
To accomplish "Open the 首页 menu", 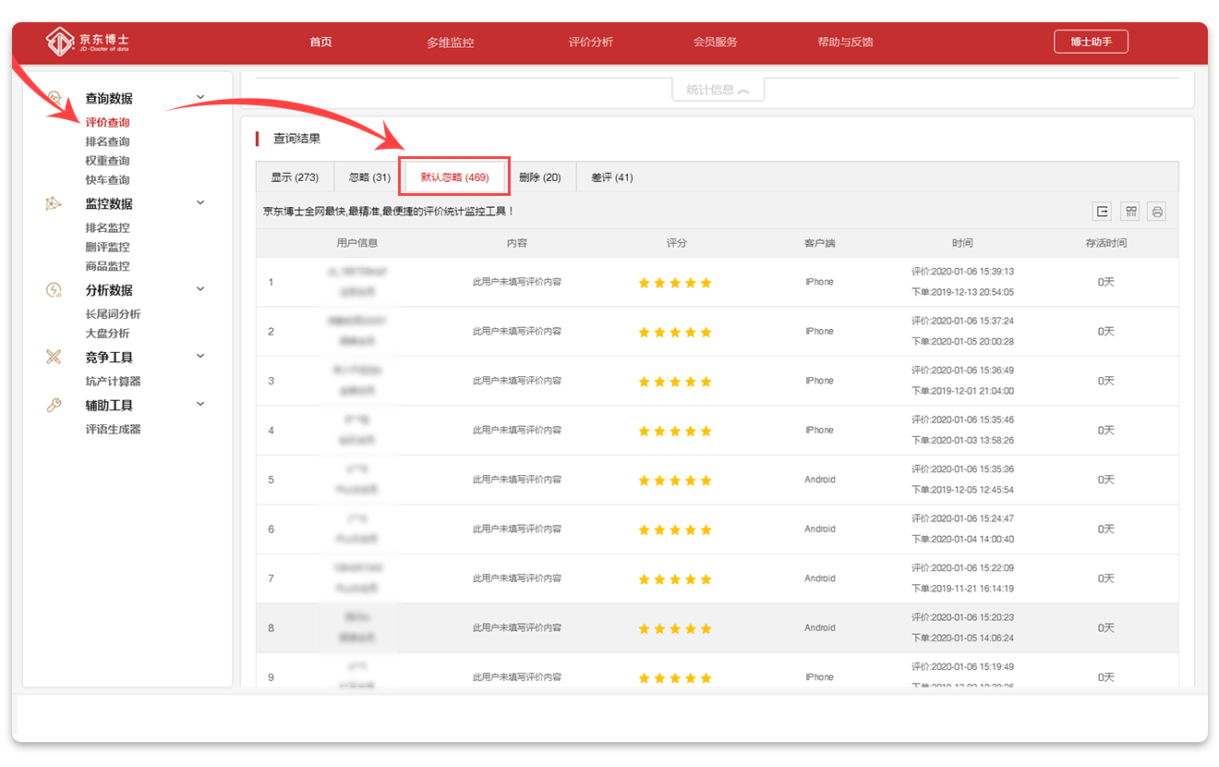I will tap(320, 43).
